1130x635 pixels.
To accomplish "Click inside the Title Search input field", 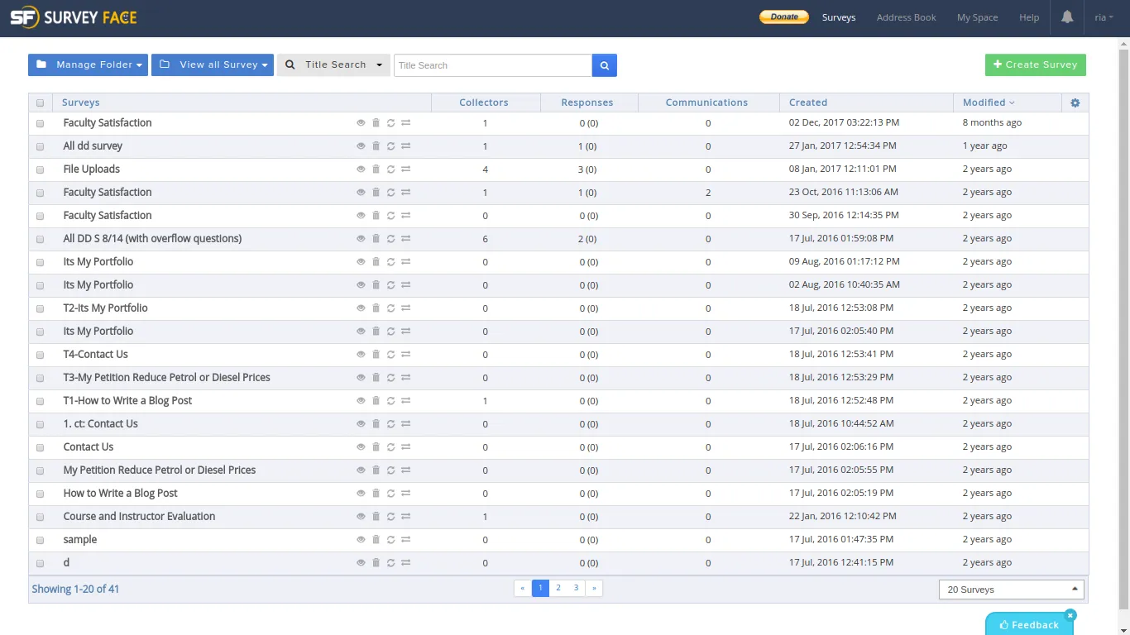I will (x=492, y=64).
